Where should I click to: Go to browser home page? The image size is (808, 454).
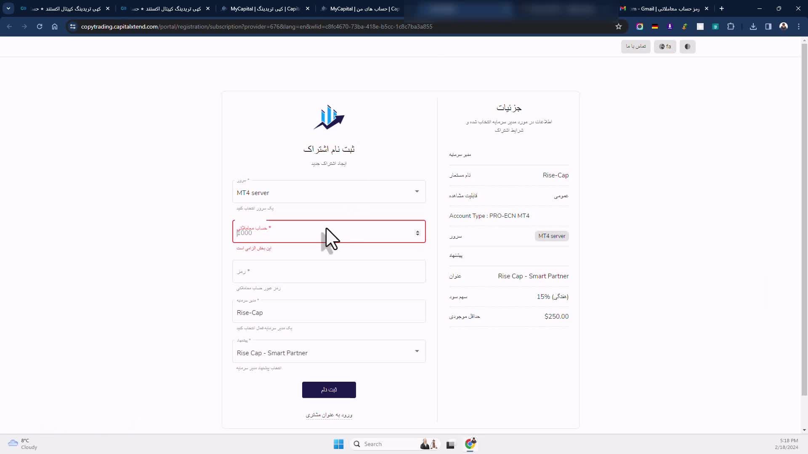point(55,26)
